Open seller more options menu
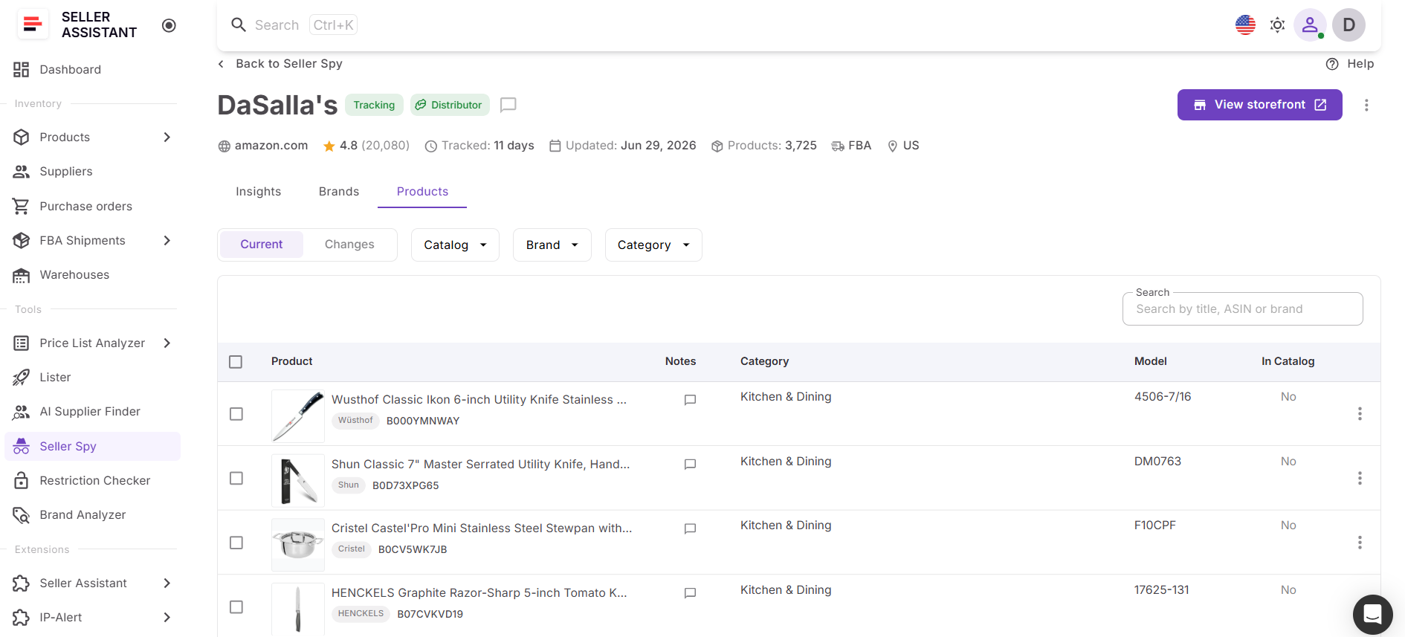 pos(1366,105)
